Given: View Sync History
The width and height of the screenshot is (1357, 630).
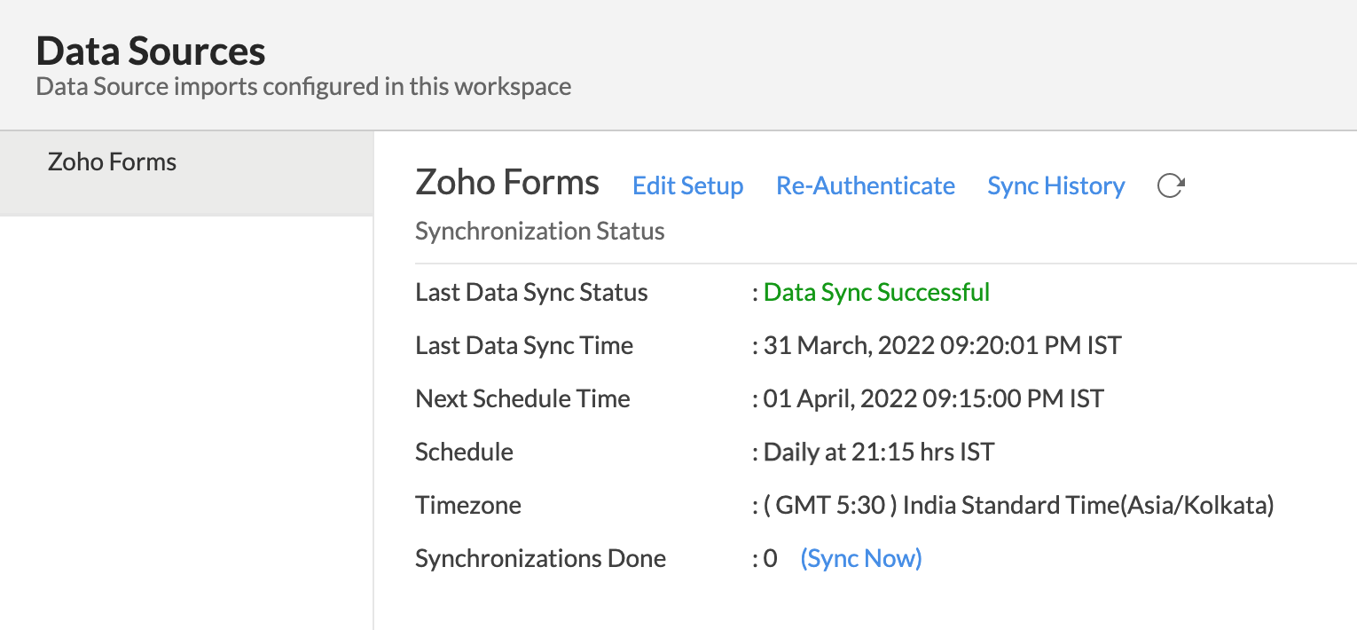Looking at the screenshot, I should click(x=1055, y=186).
